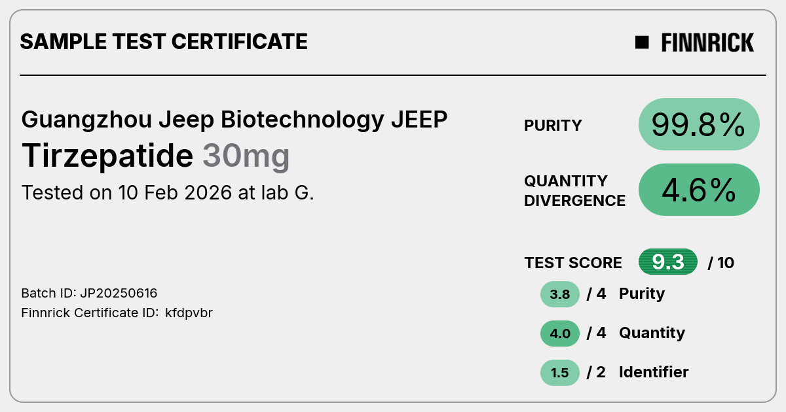Select the 99.8% purity badge
The image size is (786, 412).
[x=699, y=124]
